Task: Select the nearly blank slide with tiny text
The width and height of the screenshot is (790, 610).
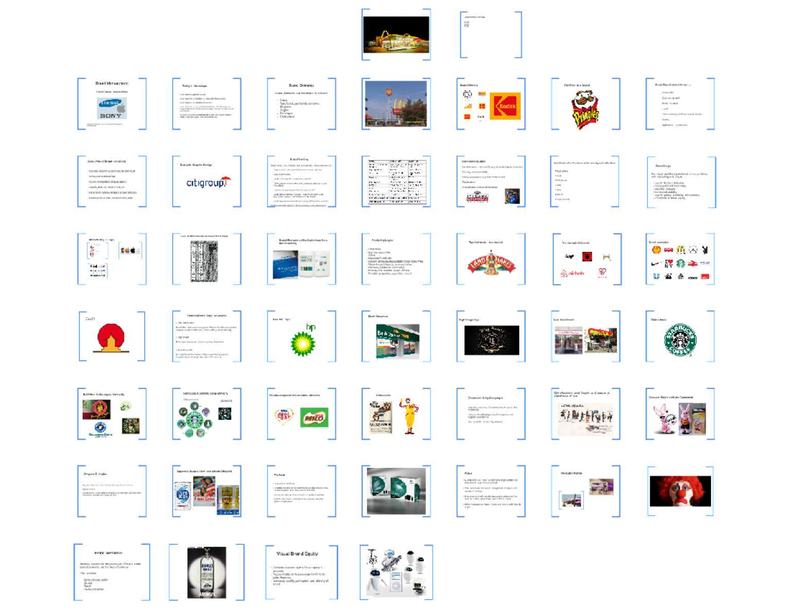Action: coord(491,34)
